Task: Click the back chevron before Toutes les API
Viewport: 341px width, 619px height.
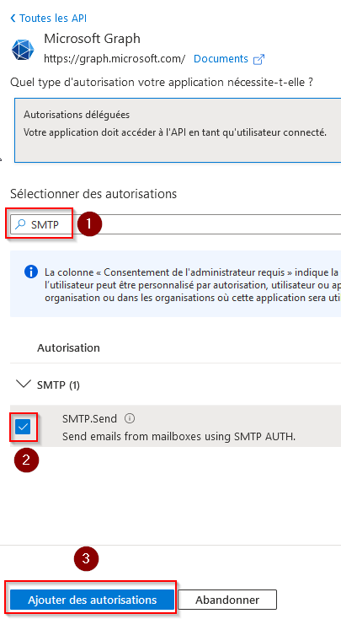Action: (x=13, y=19)
